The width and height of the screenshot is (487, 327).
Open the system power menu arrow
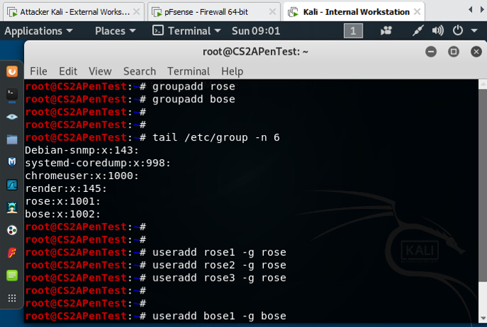point(473,31)
